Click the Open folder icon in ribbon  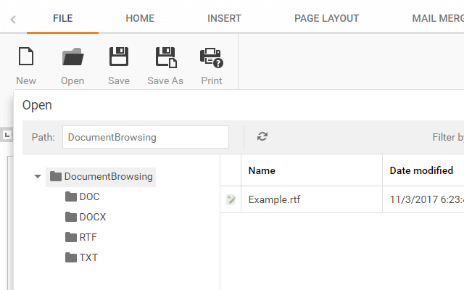click(72, 57)
